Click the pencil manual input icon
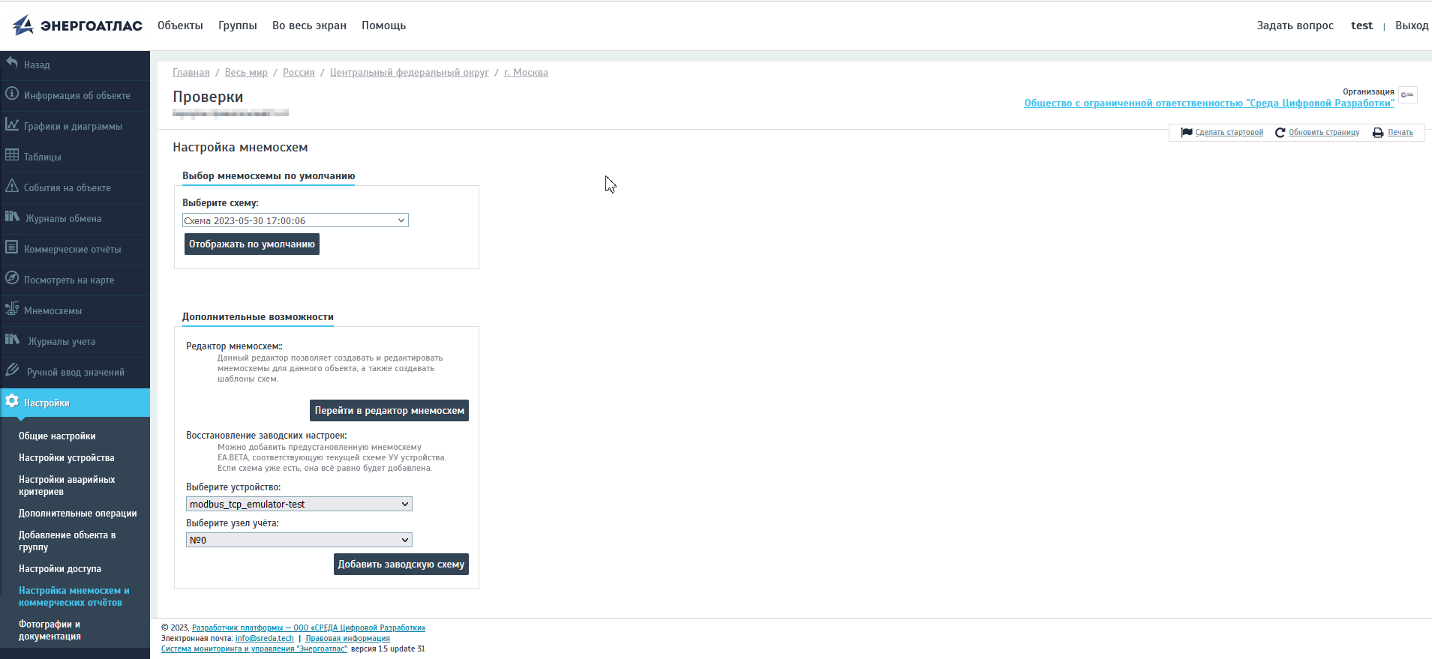This screenshot has width=1432, height=659. [x=12, y=371]
